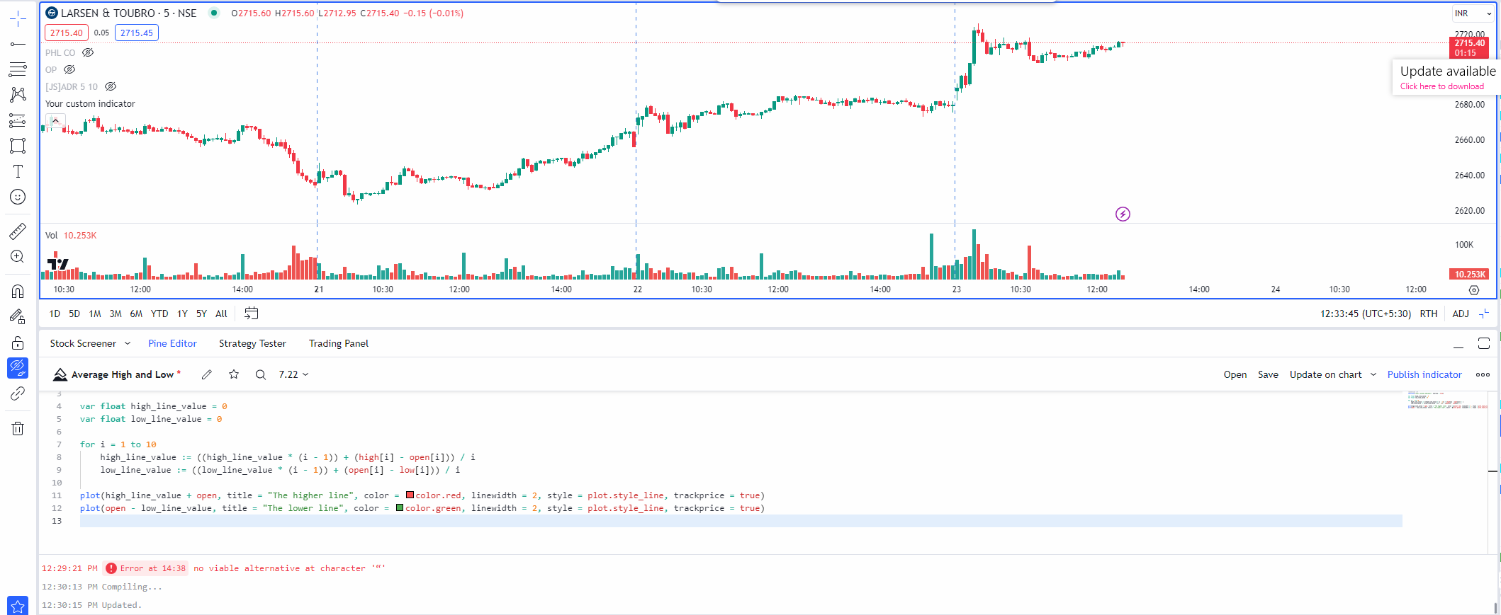
Task: Select the 1M time range
Action: tap(95, 314)
